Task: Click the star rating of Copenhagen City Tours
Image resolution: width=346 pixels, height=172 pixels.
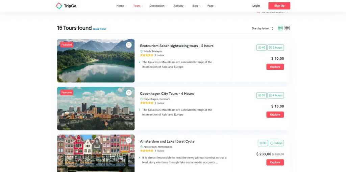Action: (x=147, y=103)
